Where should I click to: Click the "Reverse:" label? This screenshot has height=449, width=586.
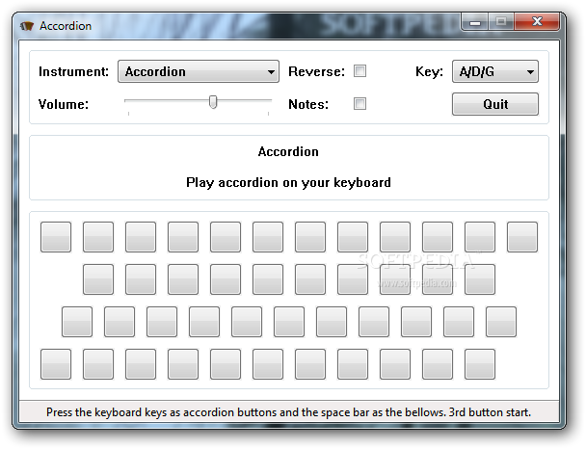coord(316,71)
